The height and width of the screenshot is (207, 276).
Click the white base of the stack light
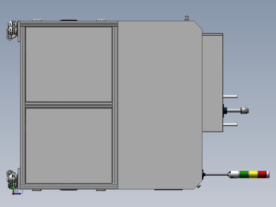[234, 175]
